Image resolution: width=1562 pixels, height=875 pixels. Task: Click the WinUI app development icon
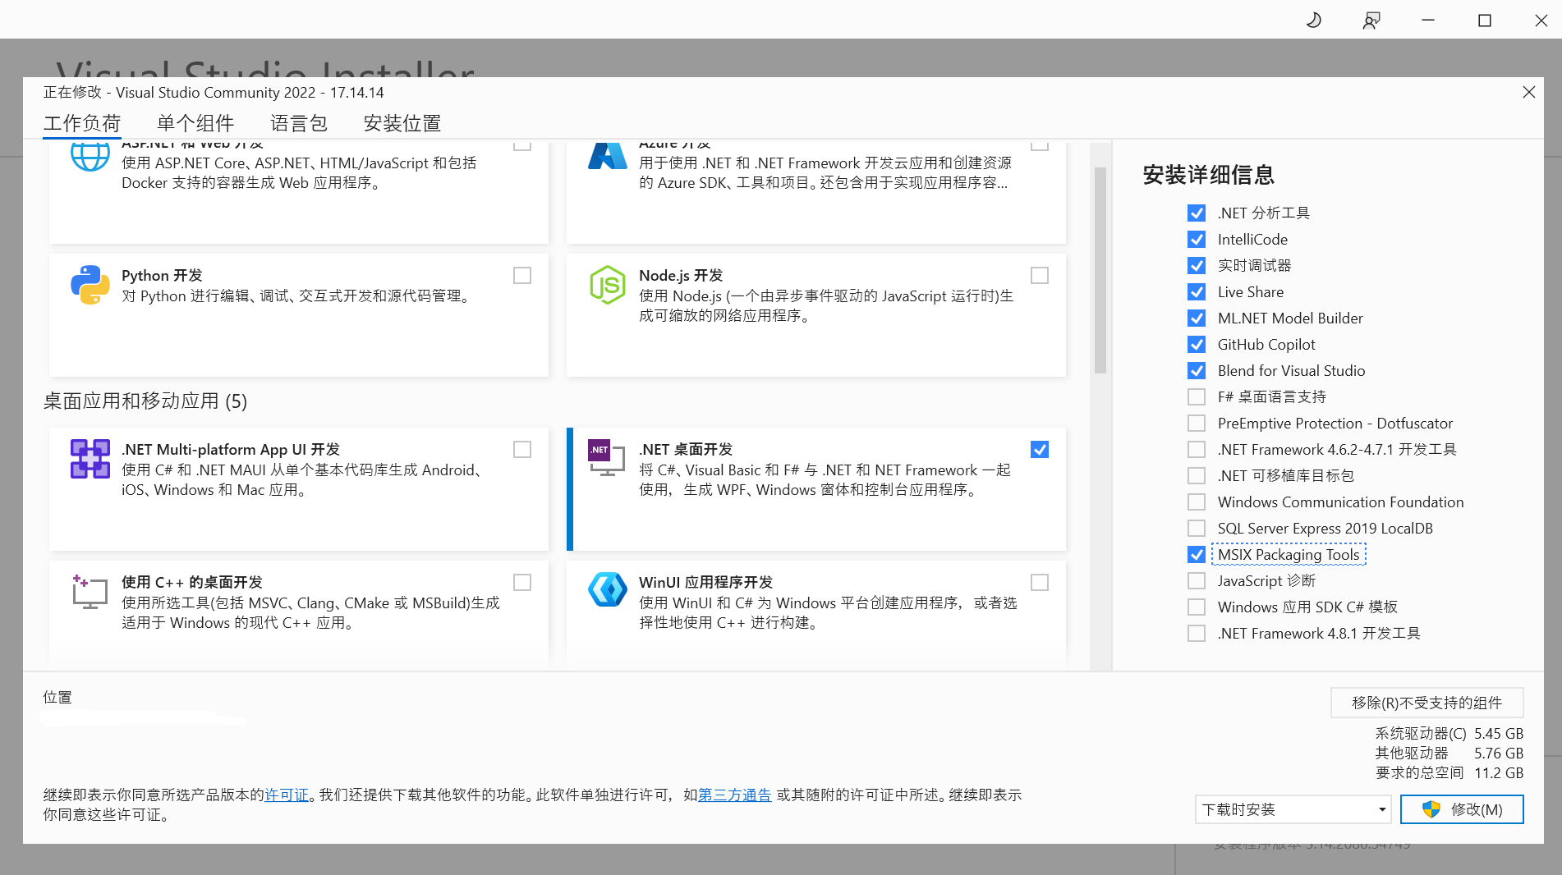607,590
